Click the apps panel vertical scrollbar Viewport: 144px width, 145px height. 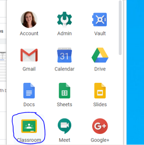click(x=120, y=28)
